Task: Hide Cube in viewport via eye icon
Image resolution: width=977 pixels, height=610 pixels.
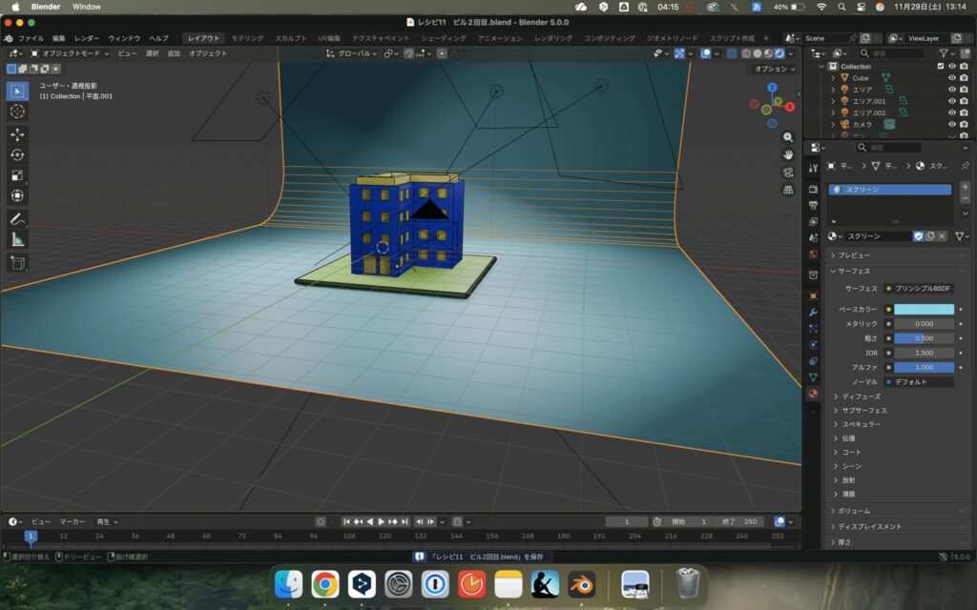Action: [x=951, y=78]
